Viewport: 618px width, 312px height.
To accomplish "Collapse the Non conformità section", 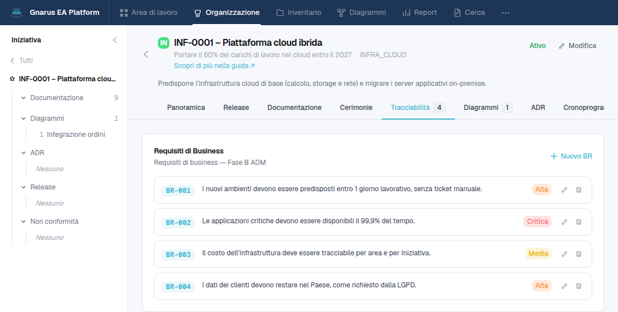I will click(x=23, y=222).
